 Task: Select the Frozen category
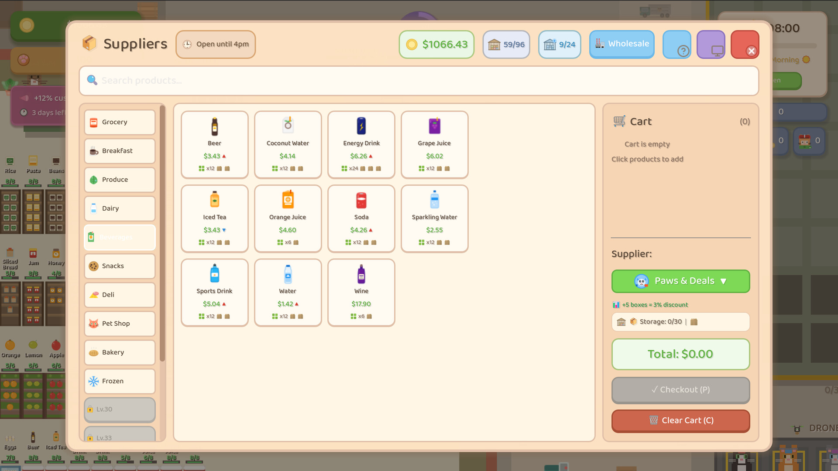tap(120, 381)
